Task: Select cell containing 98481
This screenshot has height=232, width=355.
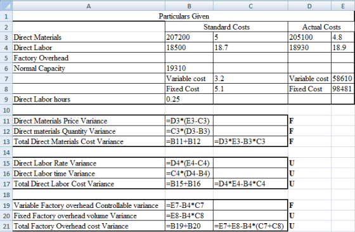Action: point(343,89)
